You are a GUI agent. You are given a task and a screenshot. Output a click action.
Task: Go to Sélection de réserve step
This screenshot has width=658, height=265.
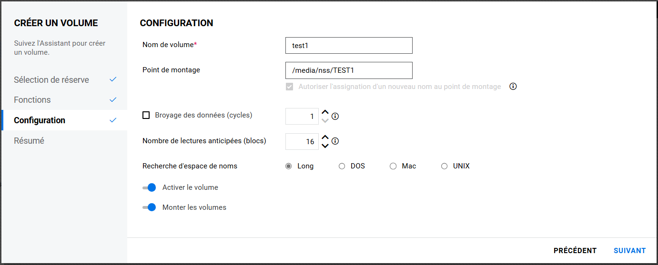[51, 80]
